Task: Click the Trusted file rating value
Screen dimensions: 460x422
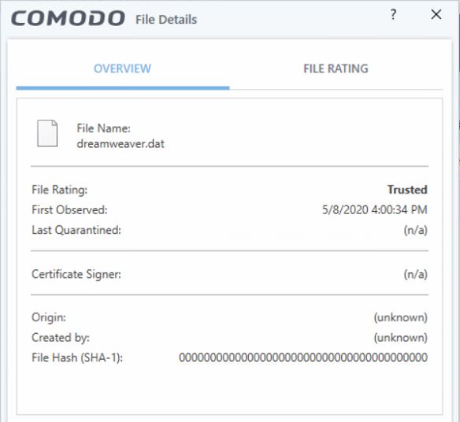Action: pyautogui.click(x=407, y=190)
